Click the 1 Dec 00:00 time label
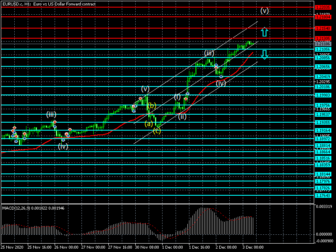336x252 pixels. pyautogui.click(x=172, y=247)
